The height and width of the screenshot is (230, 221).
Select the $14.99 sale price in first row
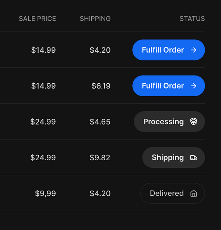(43, 50)
